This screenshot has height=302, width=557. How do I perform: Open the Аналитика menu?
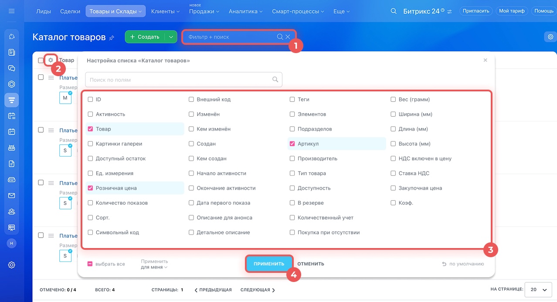(245, 11)
